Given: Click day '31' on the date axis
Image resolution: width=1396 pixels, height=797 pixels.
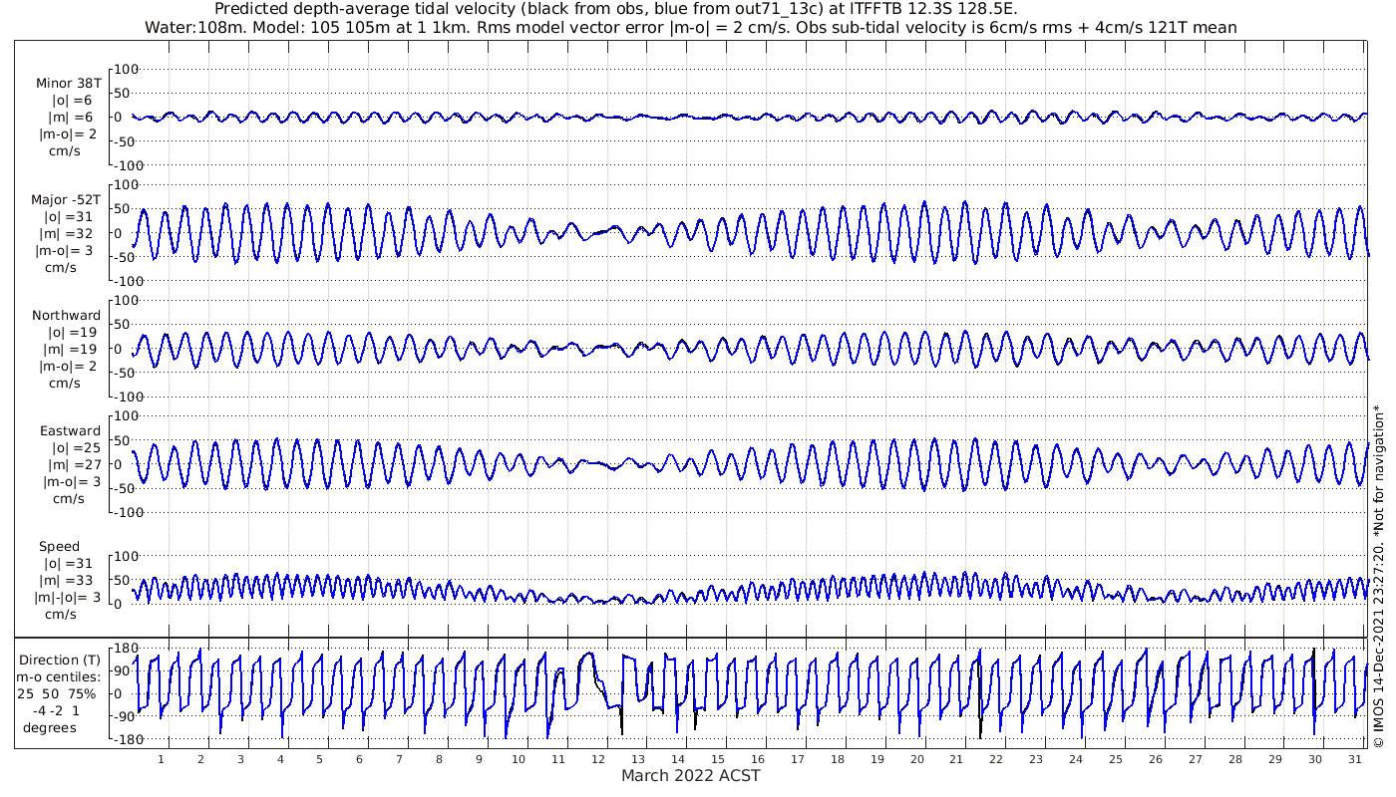Looking at the screenshot, I should pos(1354,758).
